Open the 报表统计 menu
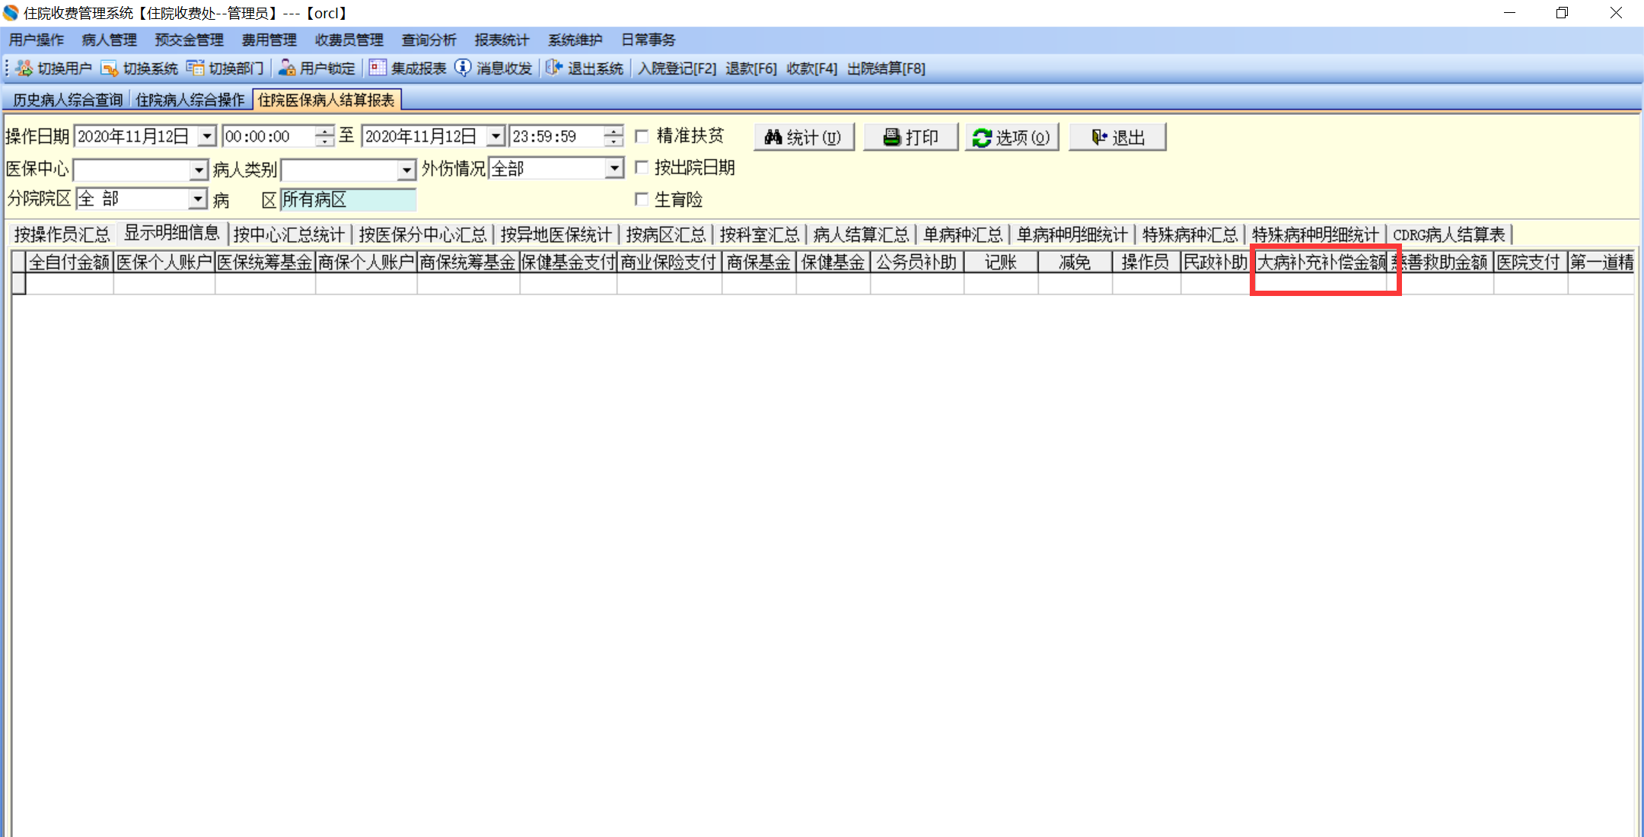The height and width of the screenshot is (837, 1644). click(x=501, y=40)
